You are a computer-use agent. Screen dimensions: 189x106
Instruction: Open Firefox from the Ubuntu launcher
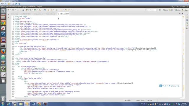(x=3, y=52)
